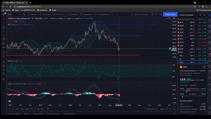Image resolution: width=211 pixels, height=119 pixels.
Task: Click the blue buy price button
Action: (21, 21)
